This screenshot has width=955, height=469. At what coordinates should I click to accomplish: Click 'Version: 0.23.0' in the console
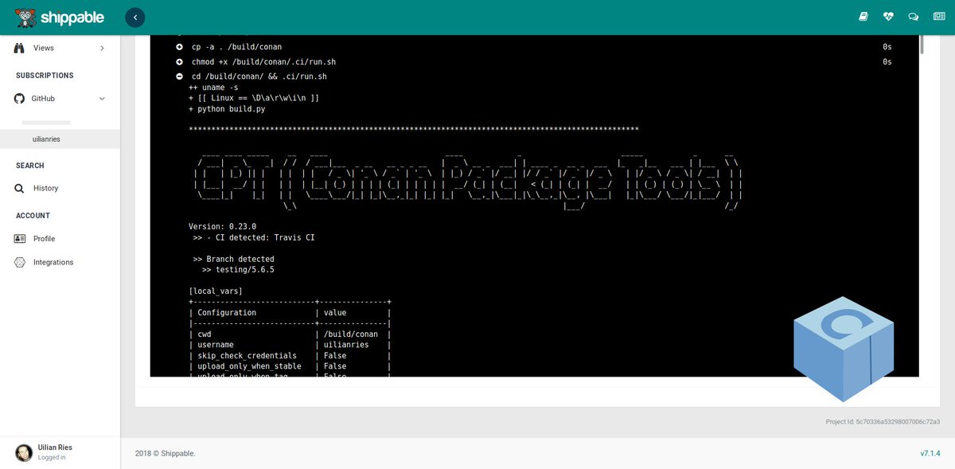coord(222,227)
